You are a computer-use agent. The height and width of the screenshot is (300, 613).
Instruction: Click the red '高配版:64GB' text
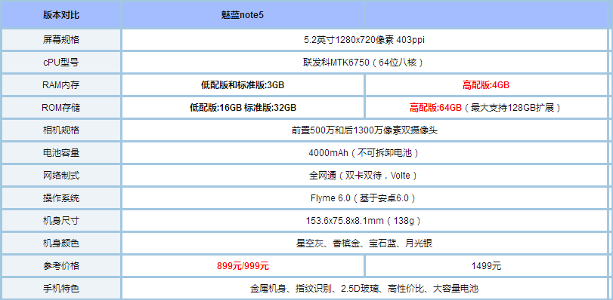(x=435, y=108)
